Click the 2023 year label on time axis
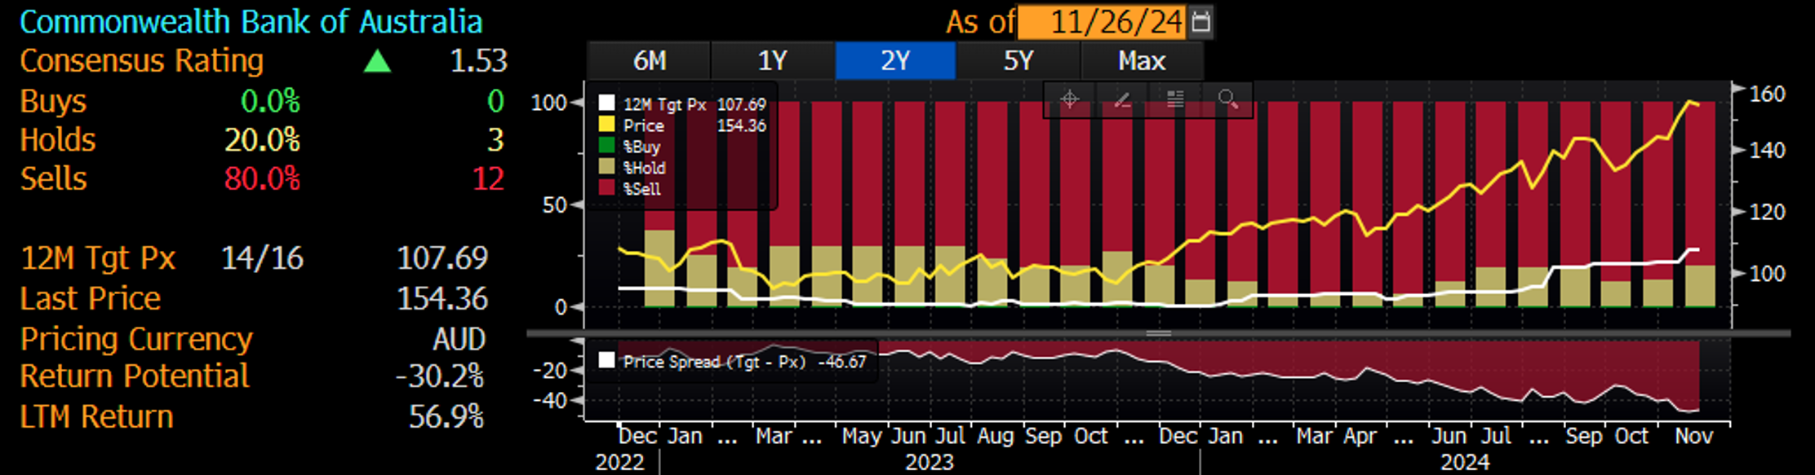Viewport: 1815px width, 475px height. tap(929, 462)
